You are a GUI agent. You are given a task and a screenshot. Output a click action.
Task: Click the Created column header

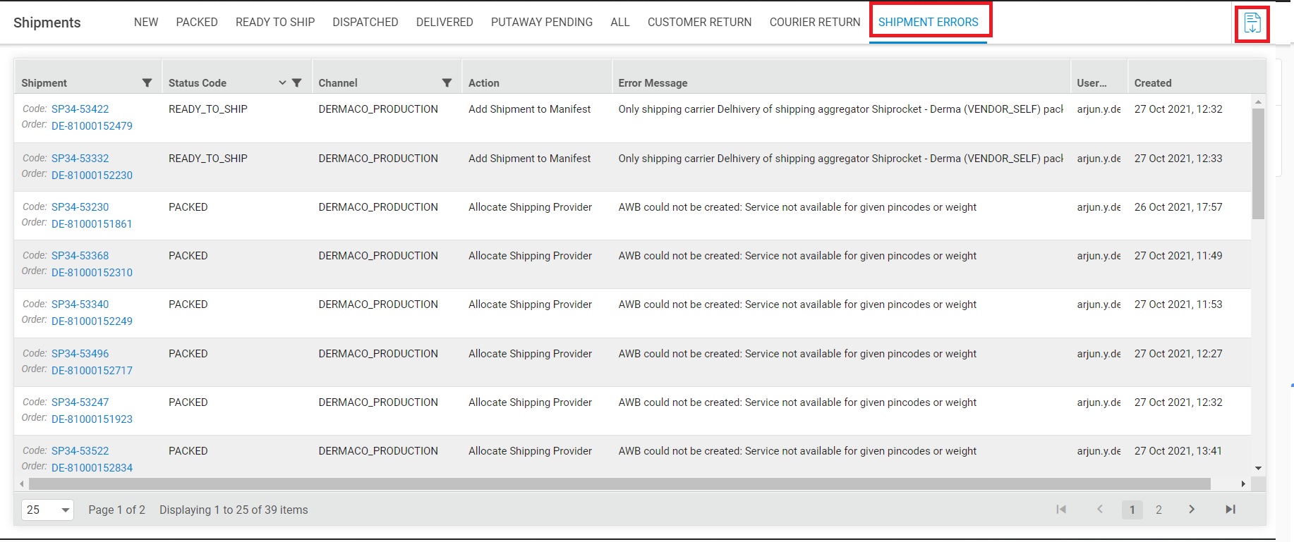(x=1153, y=83)
